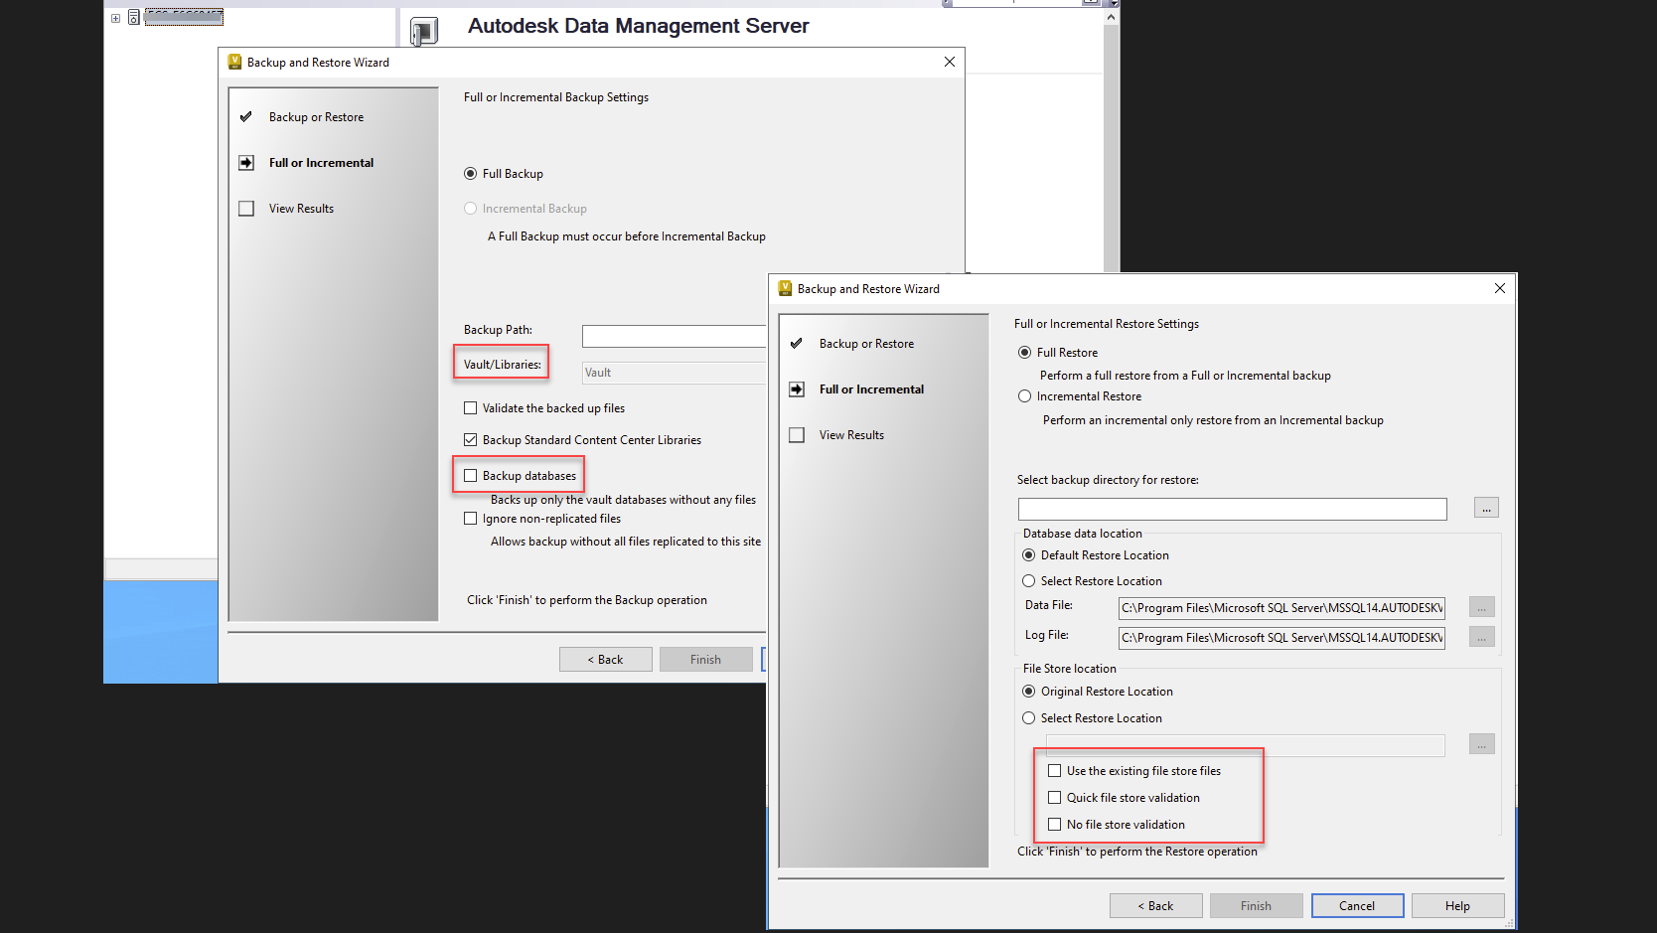Image resolution: width=1657 pixels, height=933 pixels.
Task: Select Original Restore Location for file store
Action: tap(1029, 692)
